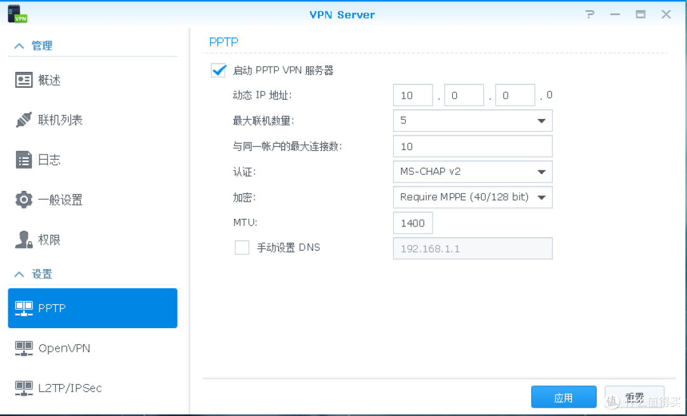
Task: Click the 应用 apply button
Action: (564, 397)
